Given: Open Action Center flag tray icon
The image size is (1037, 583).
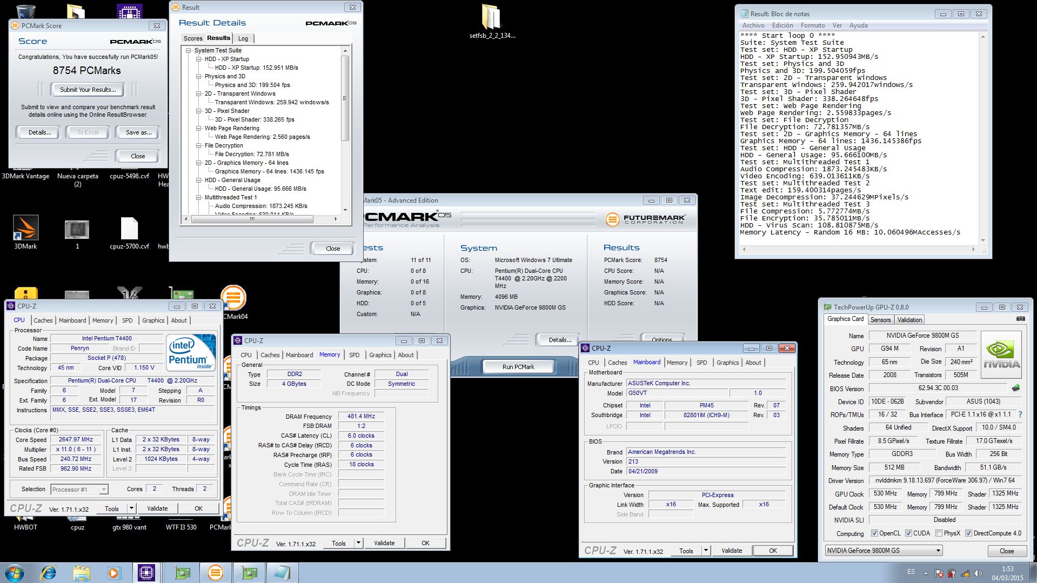Looking at the screenshot, I should pyautogui.click(x=939, y=573).
